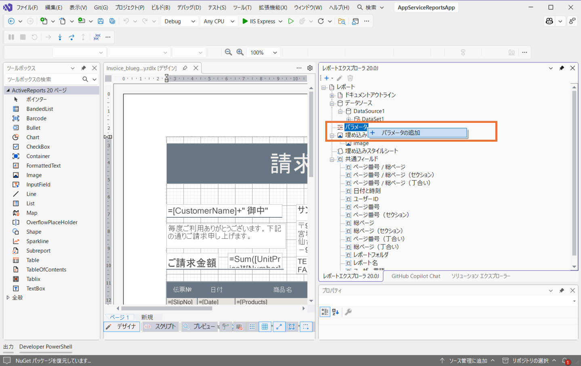Viewport: 581px width, 366px height.
Task: Run the project with IIS Express
Action: click(259, 21)
